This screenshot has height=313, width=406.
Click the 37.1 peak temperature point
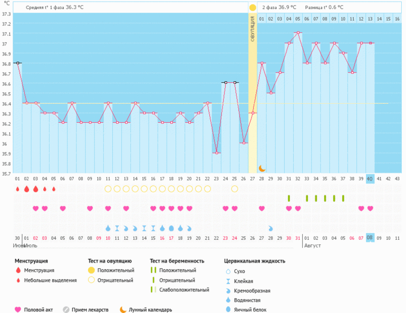tap(298, 33)
